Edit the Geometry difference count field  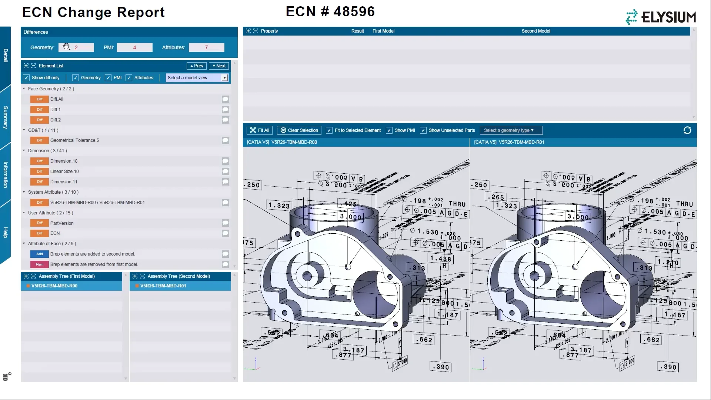(x=76, y=47)
